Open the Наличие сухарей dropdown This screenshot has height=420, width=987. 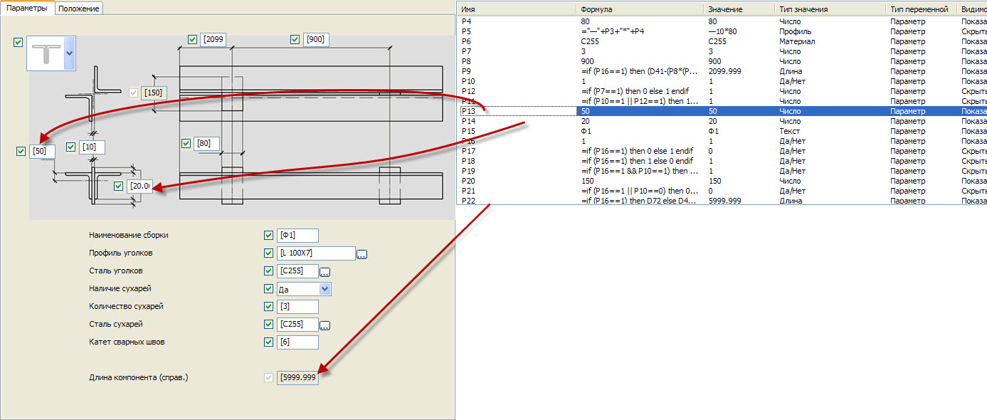(x=324, y=289)
